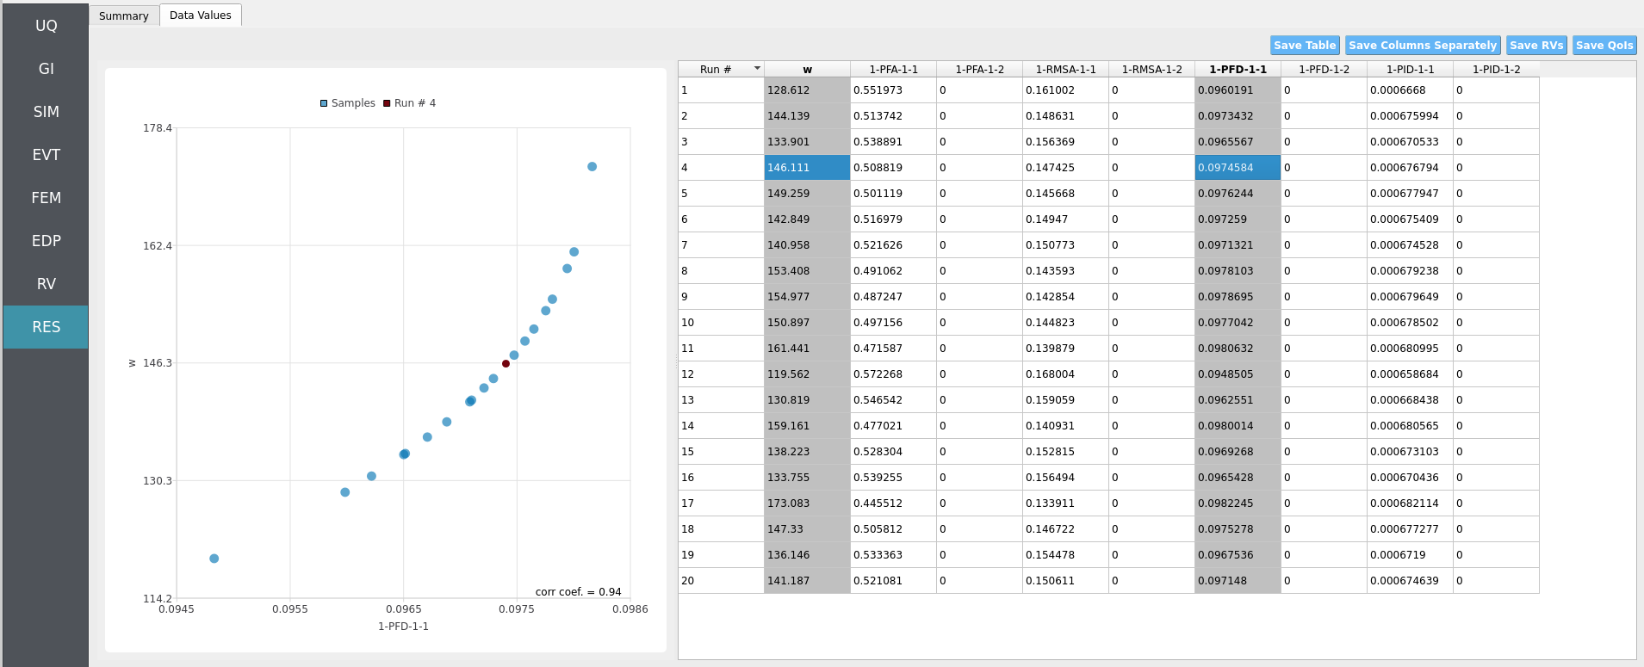Select the 1-PFD-1-1 column header
Screen dimensions: 1644x667
(x=1238, y=69)
